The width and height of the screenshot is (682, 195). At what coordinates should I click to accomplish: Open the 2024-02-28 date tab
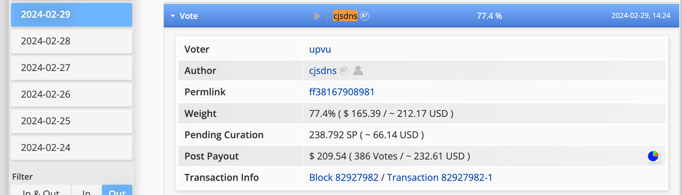click(71, 41)
